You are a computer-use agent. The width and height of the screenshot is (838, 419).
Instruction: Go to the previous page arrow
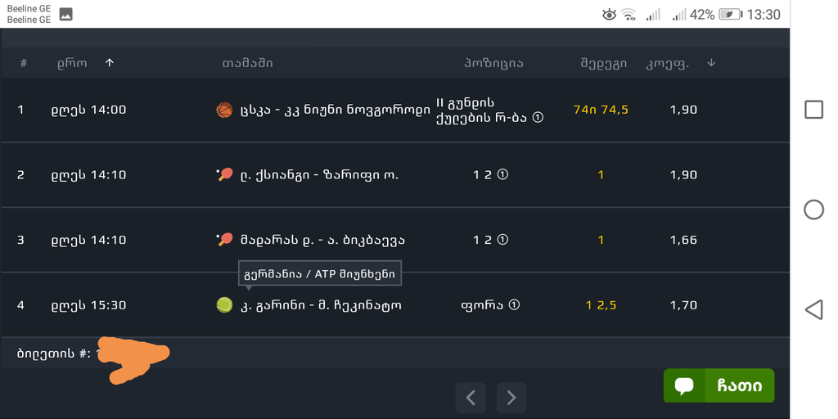click(x=471, y=398)
